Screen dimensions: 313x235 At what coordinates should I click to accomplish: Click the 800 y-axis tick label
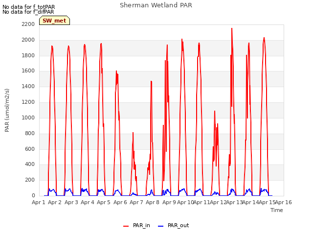coord(30,133)
